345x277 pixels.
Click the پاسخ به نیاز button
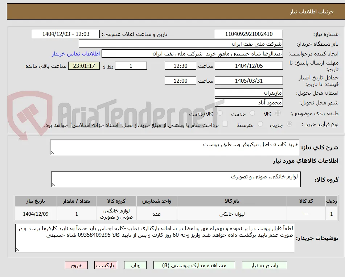[264, 265]
